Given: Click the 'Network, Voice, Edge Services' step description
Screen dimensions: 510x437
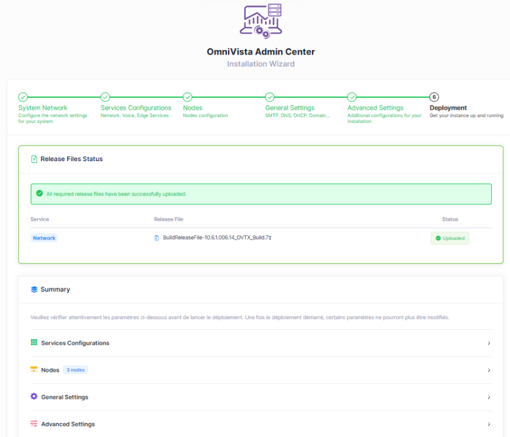Looking at the screenshot, I should [x=135, y=115].
